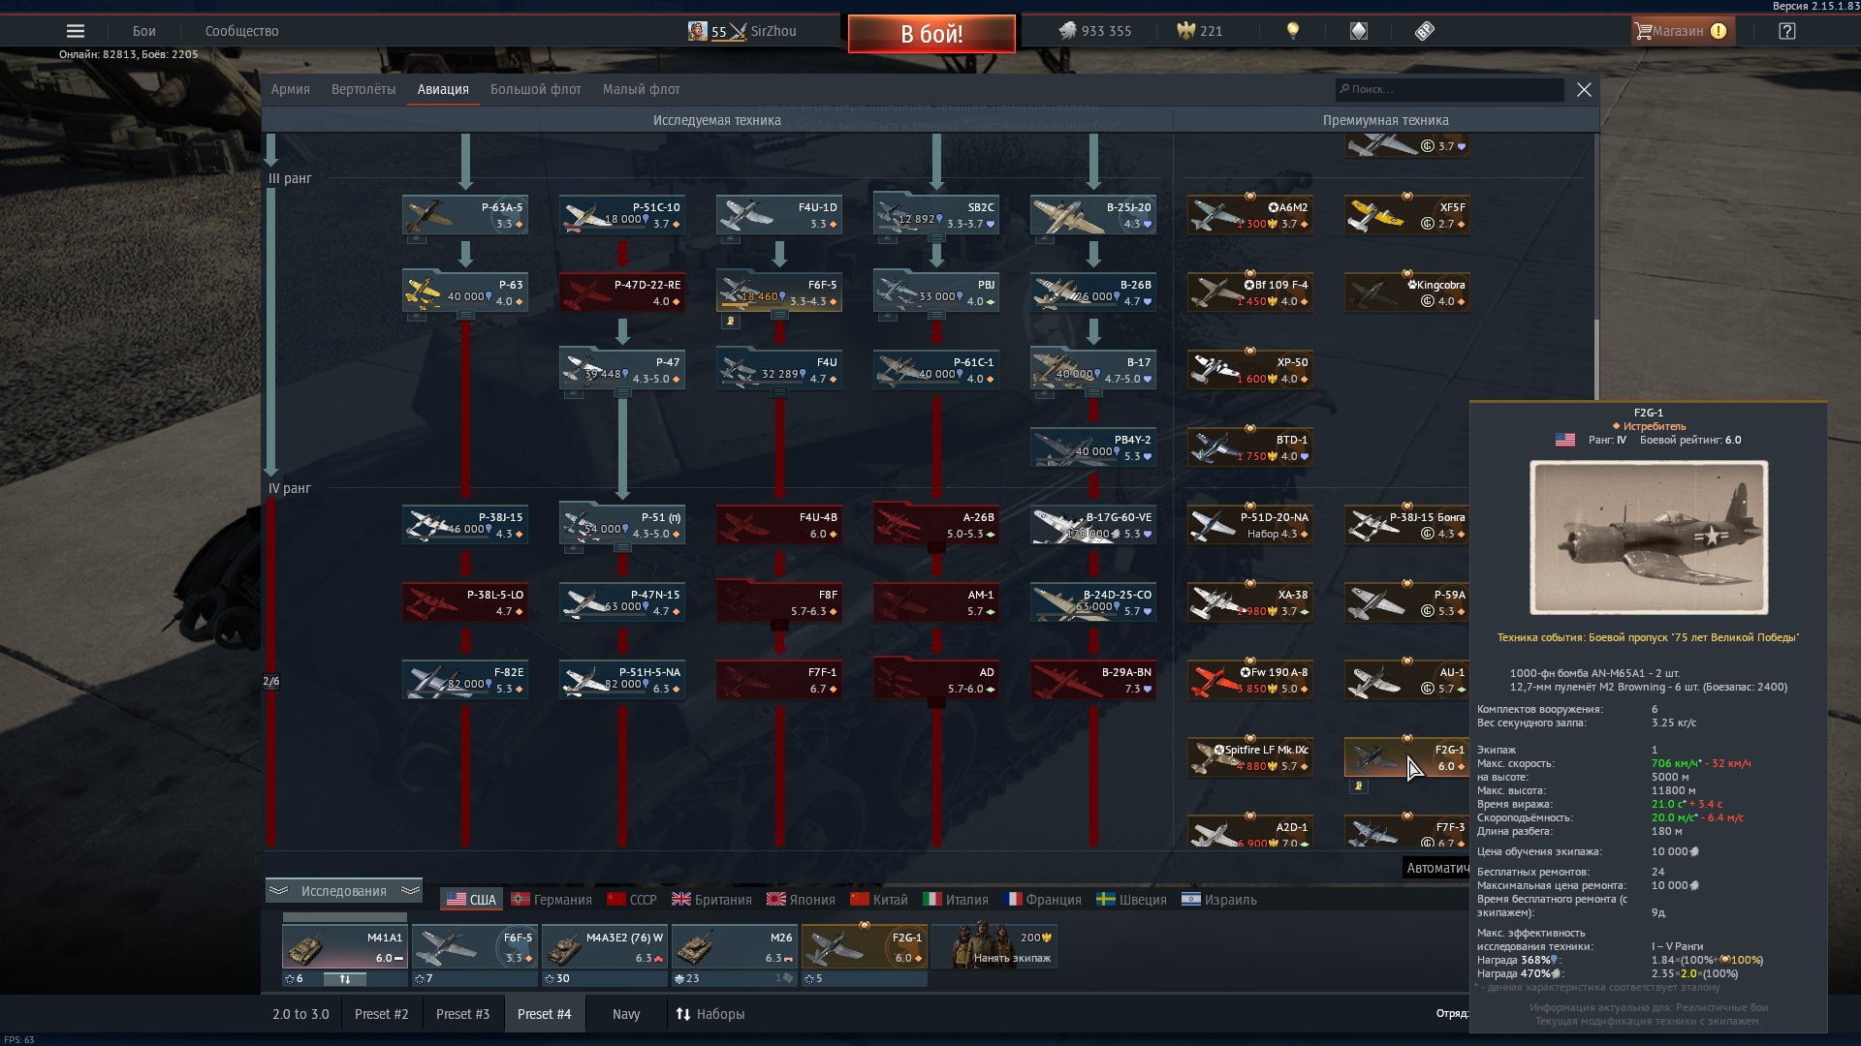This screenshot has height=1046, width=1861.
Task: Select the premium Spitfire LF Mk.IXc
Action: click(x=1250, y=757)
